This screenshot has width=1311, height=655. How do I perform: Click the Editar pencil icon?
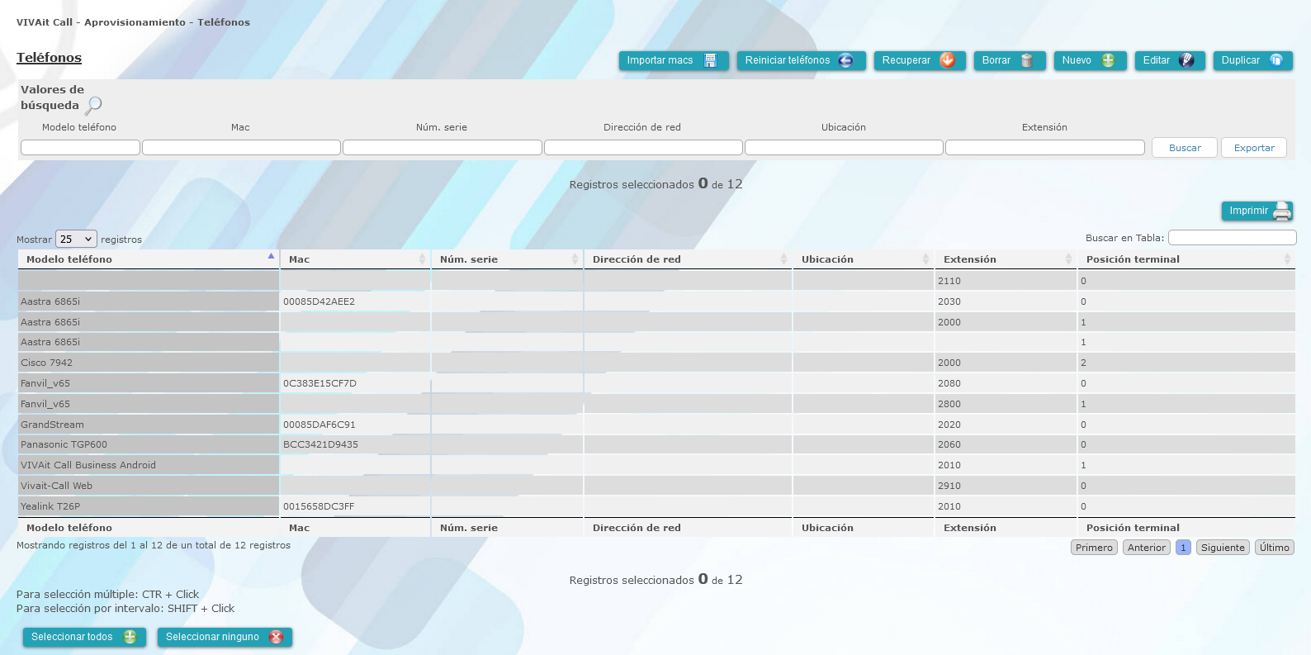tap(1186, 60)
